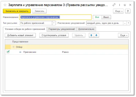Click the Записать button
The height and width of the screenshot is (97, 136).
pos(39,11)
